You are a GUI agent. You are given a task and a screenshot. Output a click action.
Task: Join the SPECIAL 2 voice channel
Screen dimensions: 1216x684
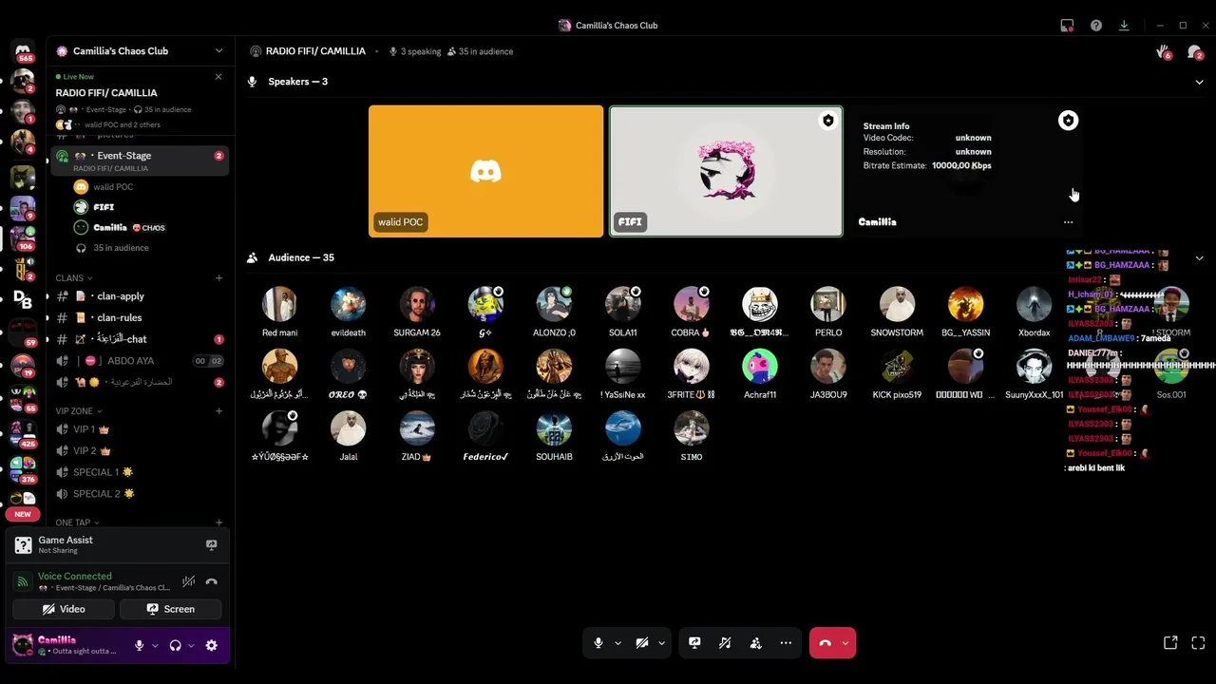[x=140, y=494]
